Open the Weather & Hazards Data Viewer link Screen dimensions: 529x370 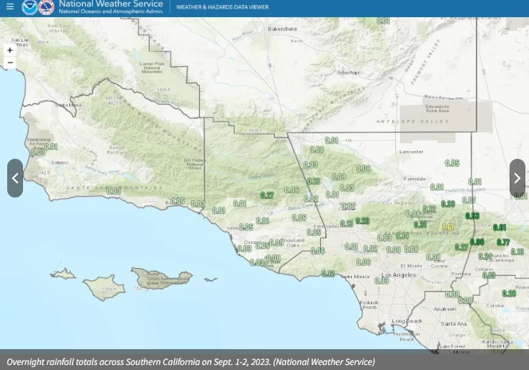(222, 7)
